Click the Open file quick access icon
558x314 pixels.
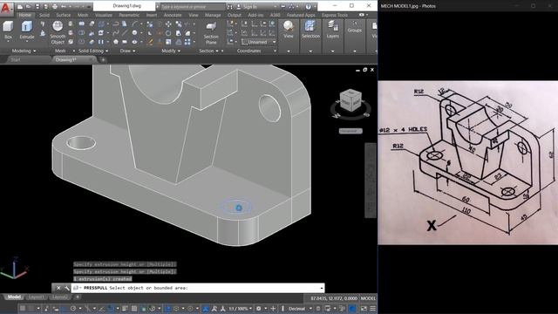29,6
